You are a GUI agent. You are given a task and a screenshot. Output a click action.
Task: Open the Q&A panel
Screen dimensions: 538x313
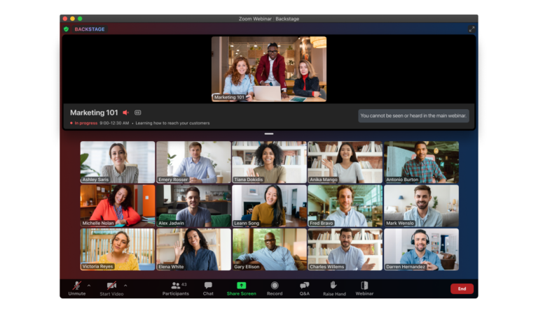click(x=304, y=289)
